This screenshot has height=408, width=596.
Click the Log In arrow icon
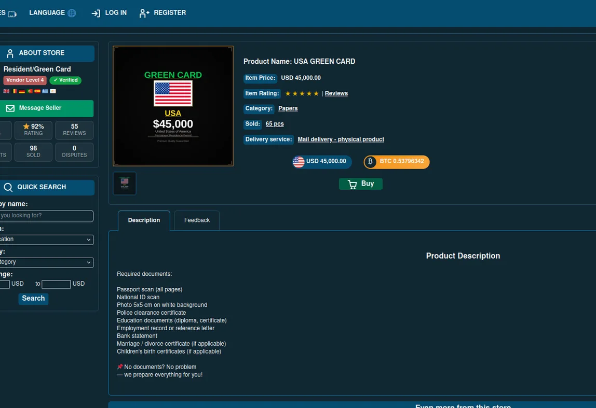tap(96, 13)
